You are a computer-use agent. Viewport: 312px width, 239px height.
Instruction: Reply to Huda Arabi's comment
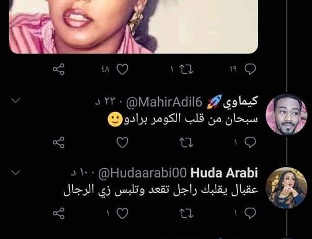(250, 214)
